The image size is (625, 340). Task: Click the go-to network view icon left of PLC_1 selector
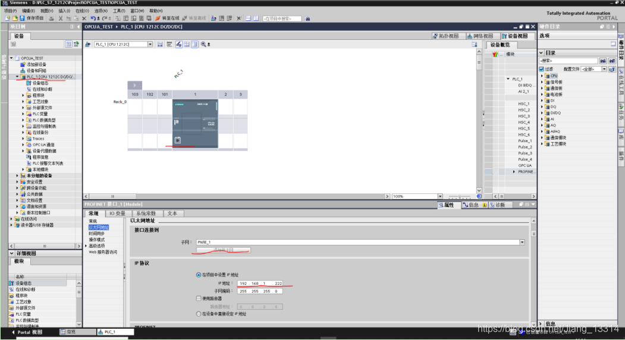87,44
